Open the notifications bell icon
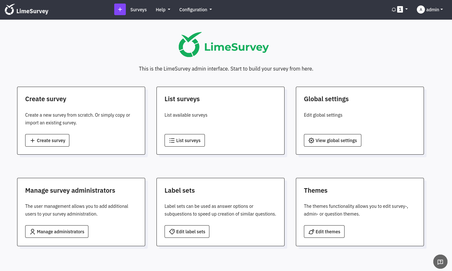The width and height of the screenshot is (452, 271). point(394,10)
